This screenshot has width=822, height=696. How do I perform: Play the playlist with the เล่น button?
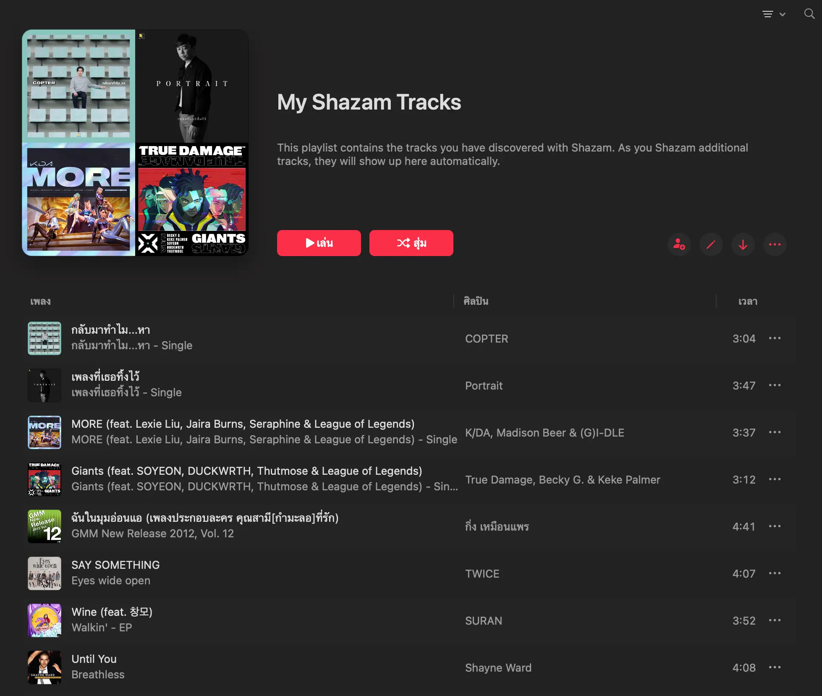point(319,243)
